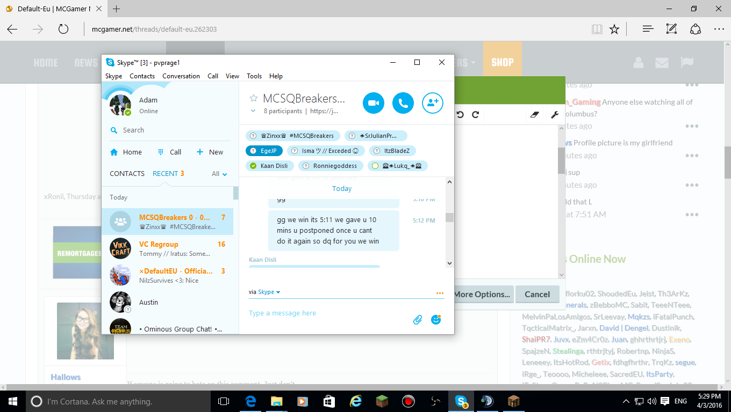Click the orange three dots above message box
731x412 pixels.
coord(440,293)
